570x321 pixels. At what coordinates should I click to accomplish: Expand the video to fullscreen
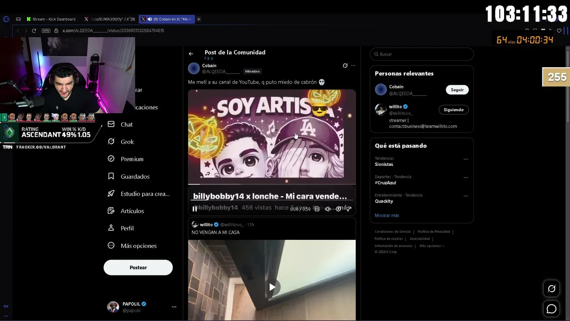click(x=349, y=209)
